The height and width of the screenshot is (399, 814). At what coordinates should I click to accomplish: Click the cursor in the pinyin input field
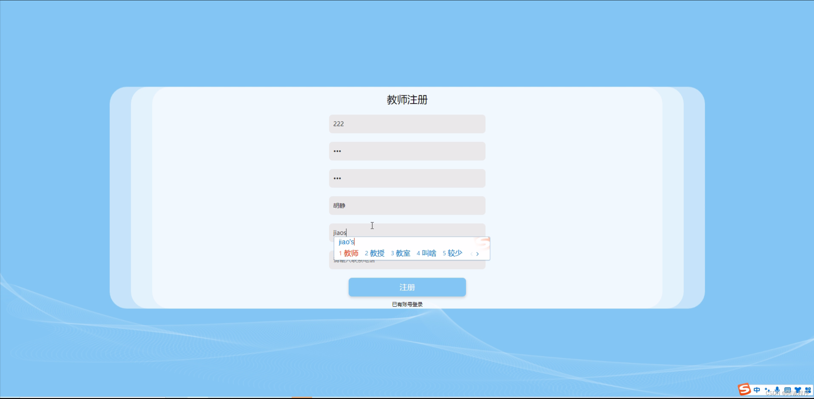(372, 226)
